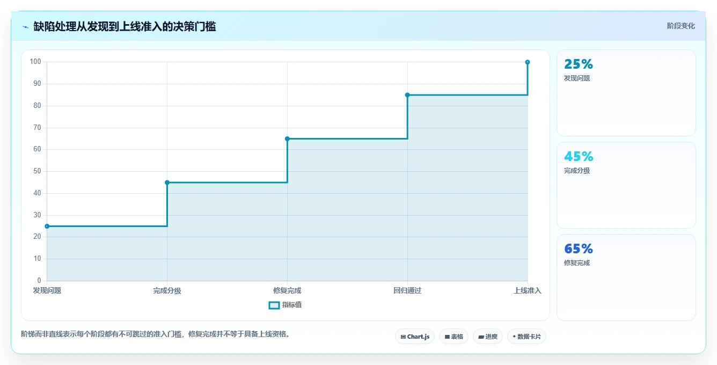This screenshot has height=365, width=717.
Task: Click the x-axis label 发现问题
Action: tap(47, 291)
